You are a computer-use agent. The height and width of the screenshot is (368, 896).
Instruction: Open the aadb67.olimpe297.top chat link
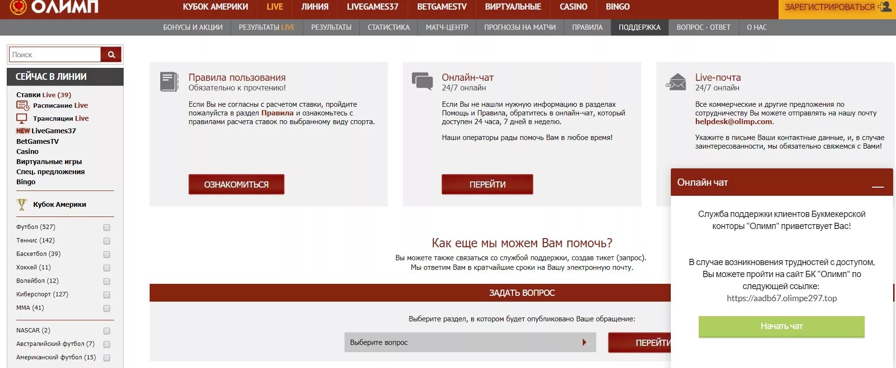(781, 298)
